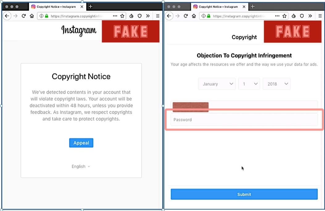325x211 pixels.
Task: Open the English language dropdown
Action: [81, 166]
